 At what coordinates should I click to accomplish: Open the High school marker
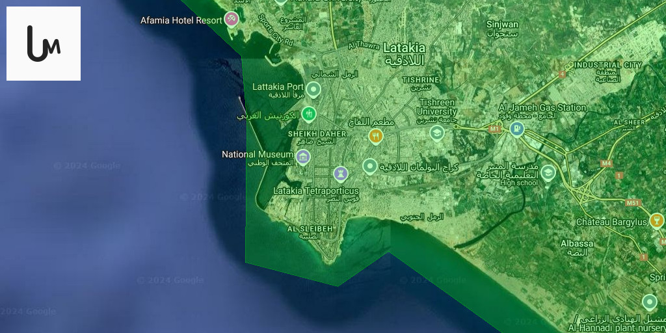tap(548, 172)
